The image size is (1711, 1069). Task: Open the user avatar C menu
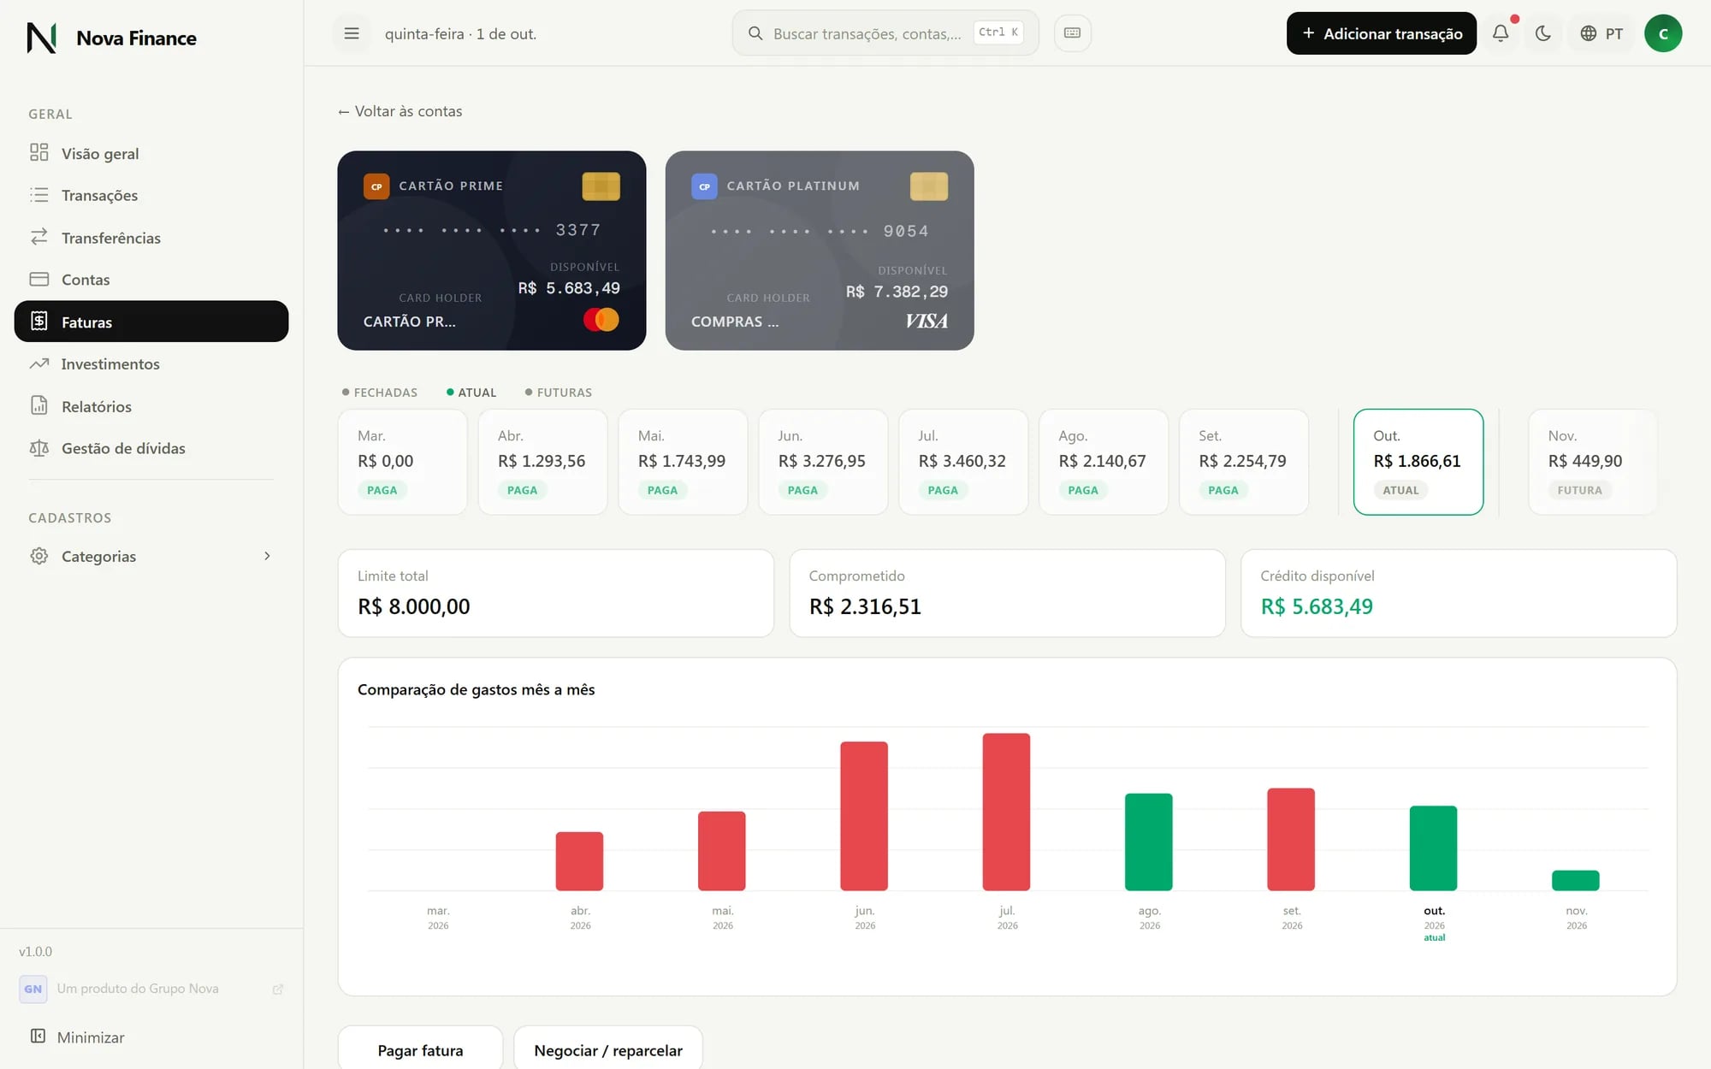coord(1663,33)
